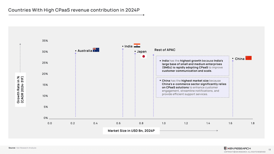Click the page number 13
The image size is (274, 154).
coord(269,149)
